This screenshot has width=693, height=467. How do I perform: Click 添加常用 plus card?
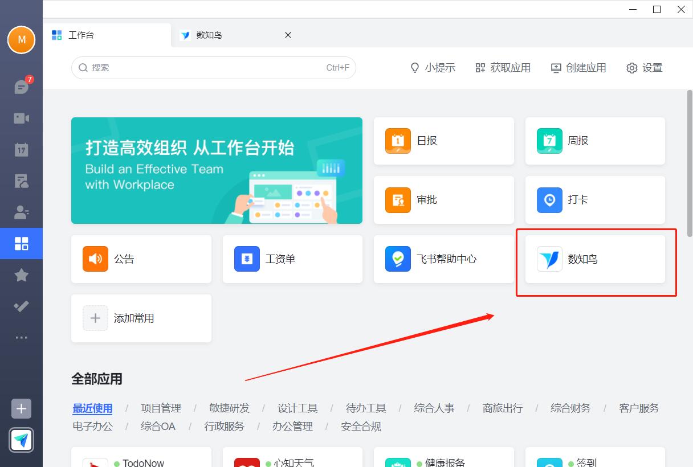(x=141, y=318)
